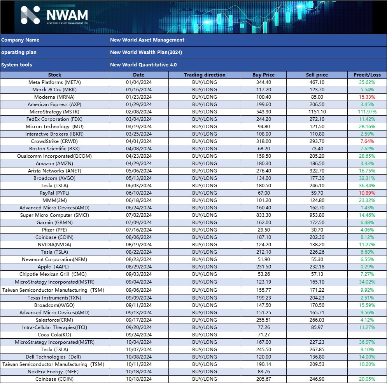The width and height of the screenshot is (387, 383).
Task: Select the 'New World Asset Management' cell
Action: [x=248, y=40]
